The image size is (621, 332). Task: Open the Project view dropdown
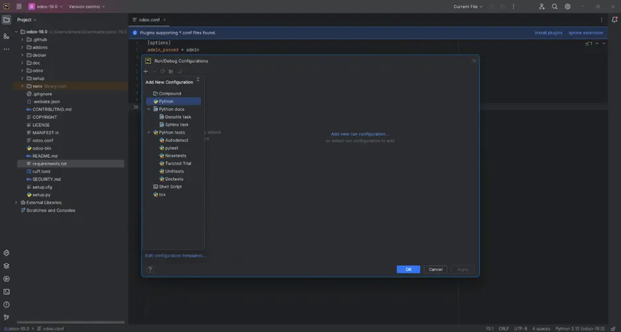(26, 20)
